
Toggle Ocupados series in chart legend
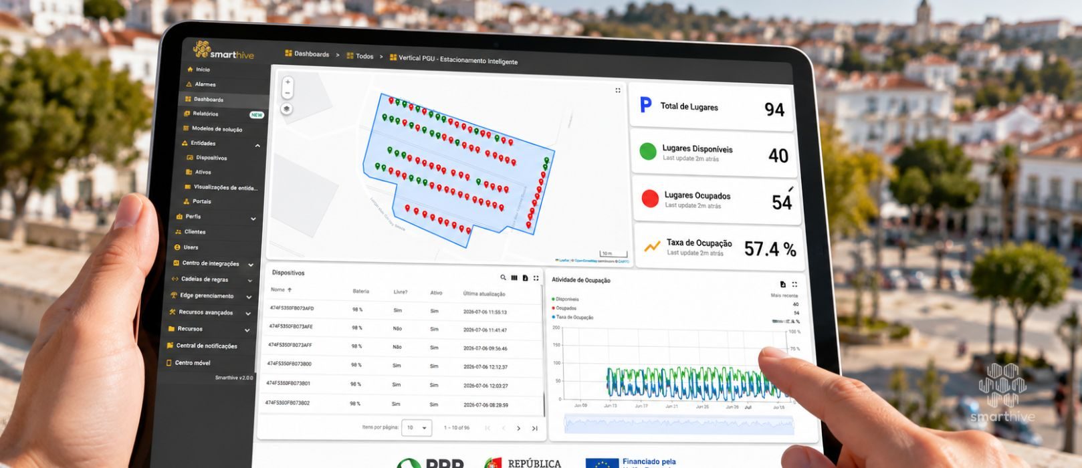click(564, 308)
